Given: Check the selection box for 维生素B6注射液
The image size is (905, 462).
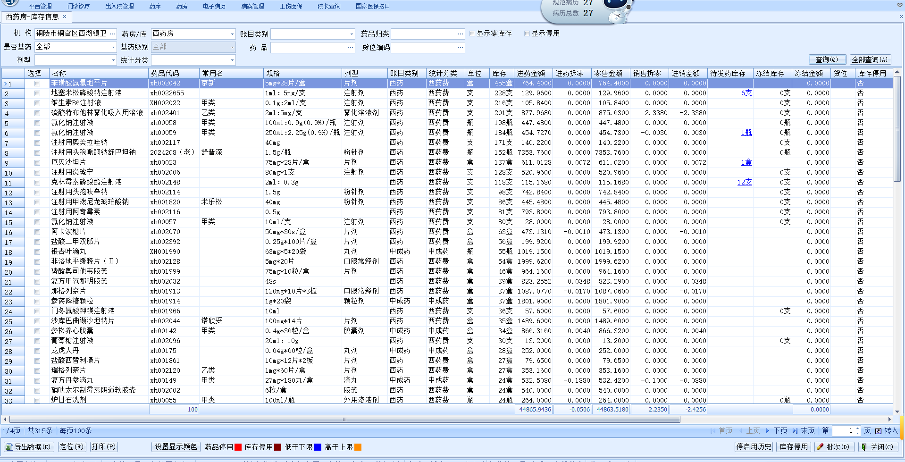Looking at the screenshot, I should pyautogui.click(x=37, y=103).
